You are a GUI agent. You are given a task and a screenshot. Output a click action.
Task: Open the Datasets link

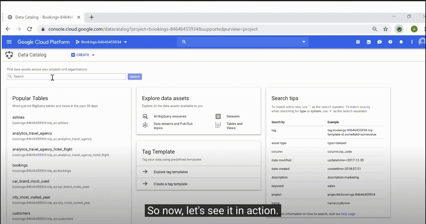pyautogui.click(x=233, y=116)
